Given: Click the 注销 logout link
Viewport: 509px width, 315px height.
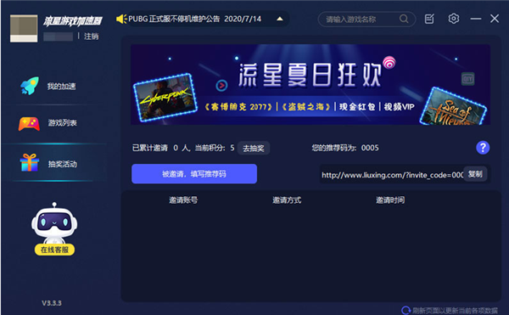Looking at the screenshot, I should coord(92,37).
